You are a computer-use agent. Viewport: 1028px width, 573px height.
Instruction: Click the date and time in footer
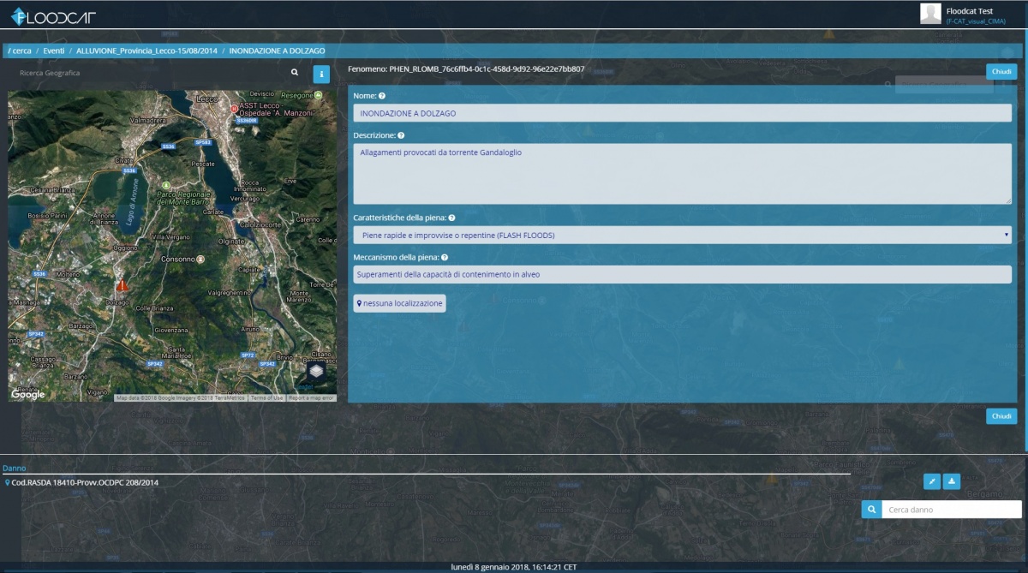tap(514, 567)
